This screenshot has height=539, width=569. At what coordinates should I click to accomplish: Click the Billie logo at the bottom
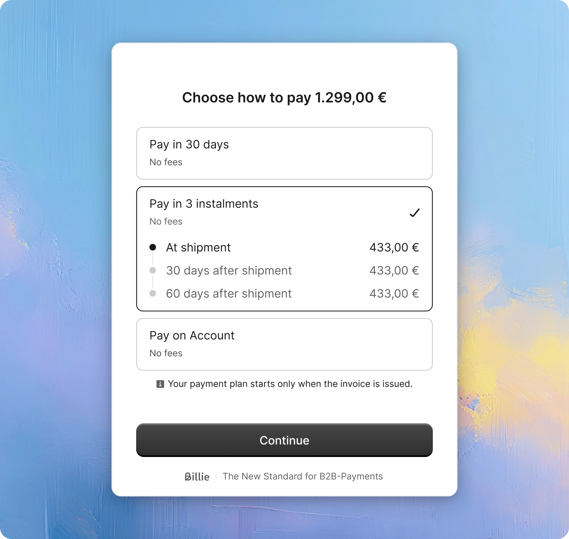click(196, 476)
